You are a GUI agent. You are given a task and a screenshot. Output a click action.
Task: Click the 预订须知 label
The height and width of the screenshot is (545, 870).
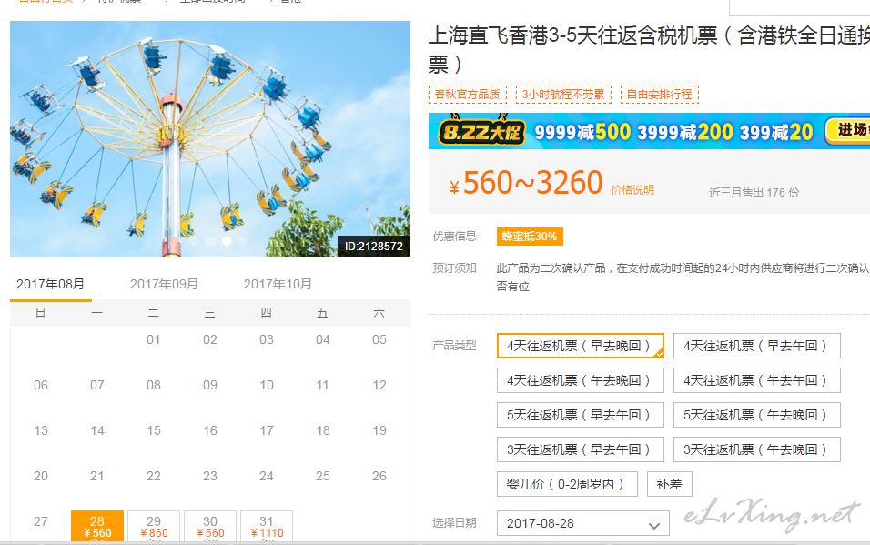tap(454, 268)
